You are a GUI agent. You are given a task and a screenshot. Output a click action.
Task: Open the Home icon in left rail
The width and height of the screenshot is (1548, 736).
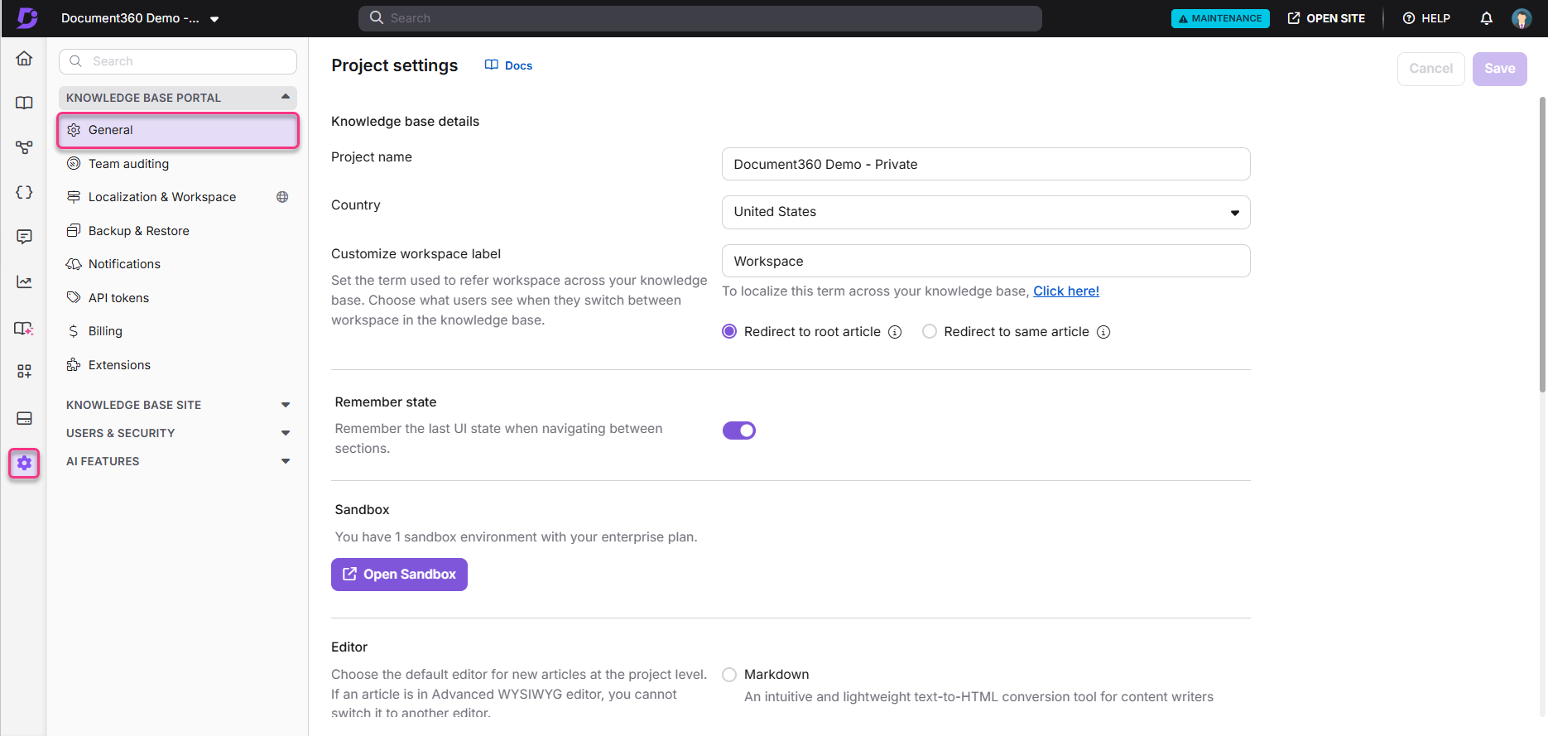(24, 58)
